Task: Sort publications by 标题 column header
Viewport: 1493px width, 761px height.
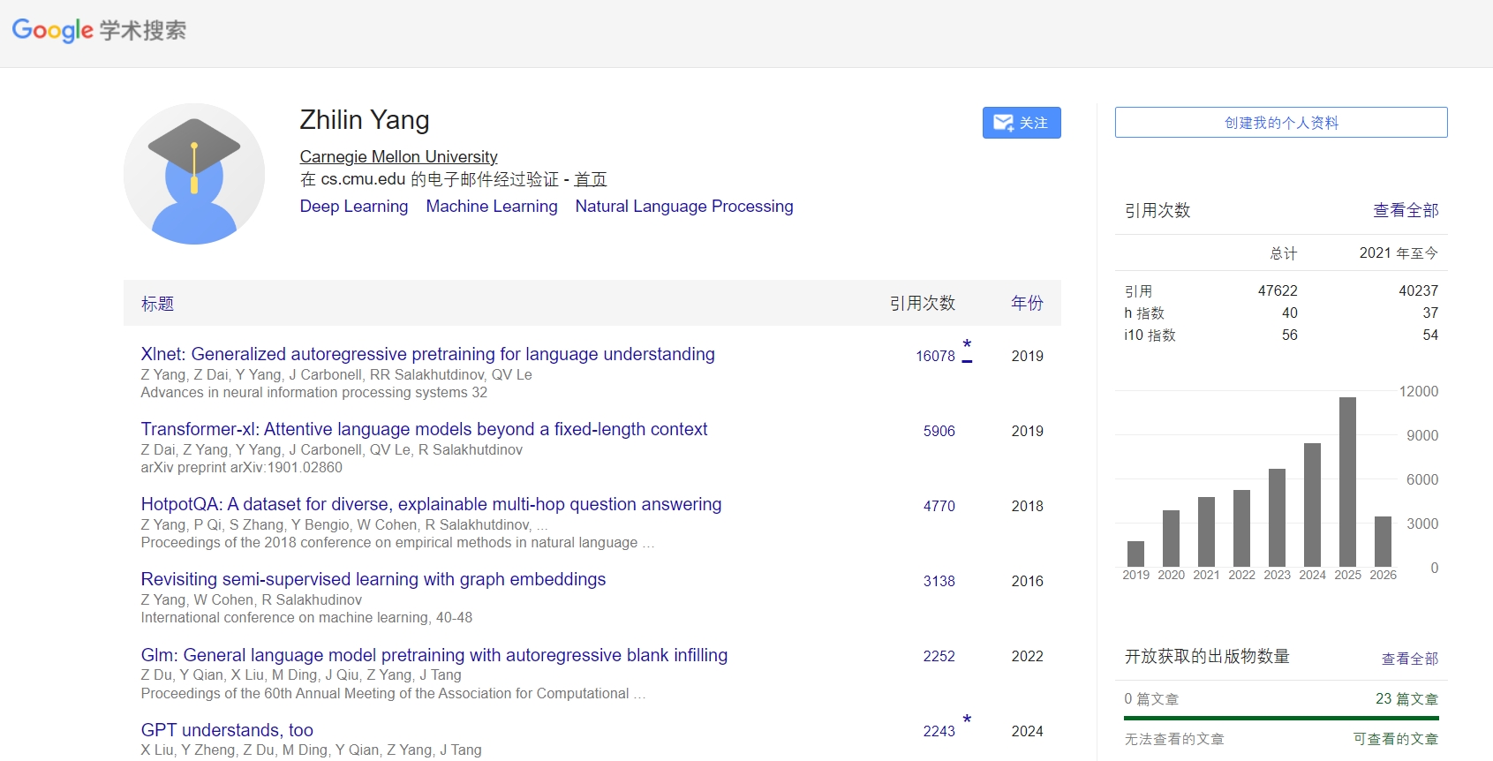Action: pyautogui.click(x=157, y=304)
